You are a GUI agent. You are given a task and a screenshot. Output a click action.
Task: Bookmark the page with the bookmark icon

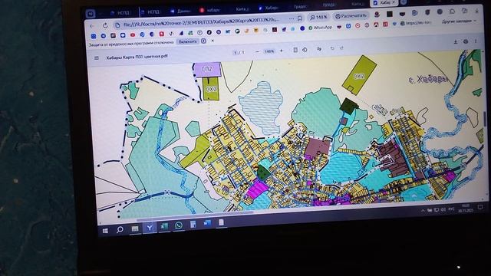300,18
